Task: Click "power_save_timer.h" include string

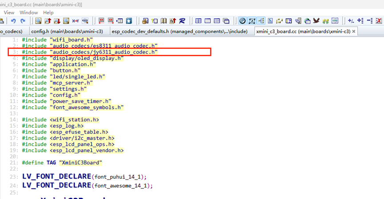Action: (80, 101)
